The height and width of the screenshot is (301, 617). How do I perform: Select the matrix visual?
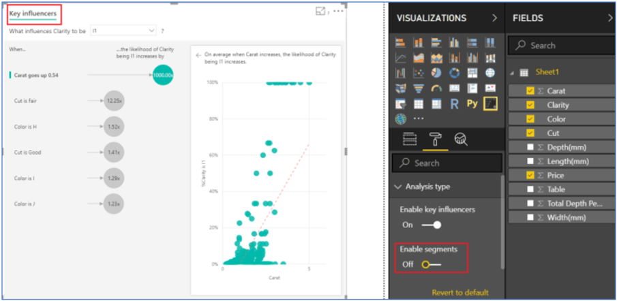tap(436, 104)
